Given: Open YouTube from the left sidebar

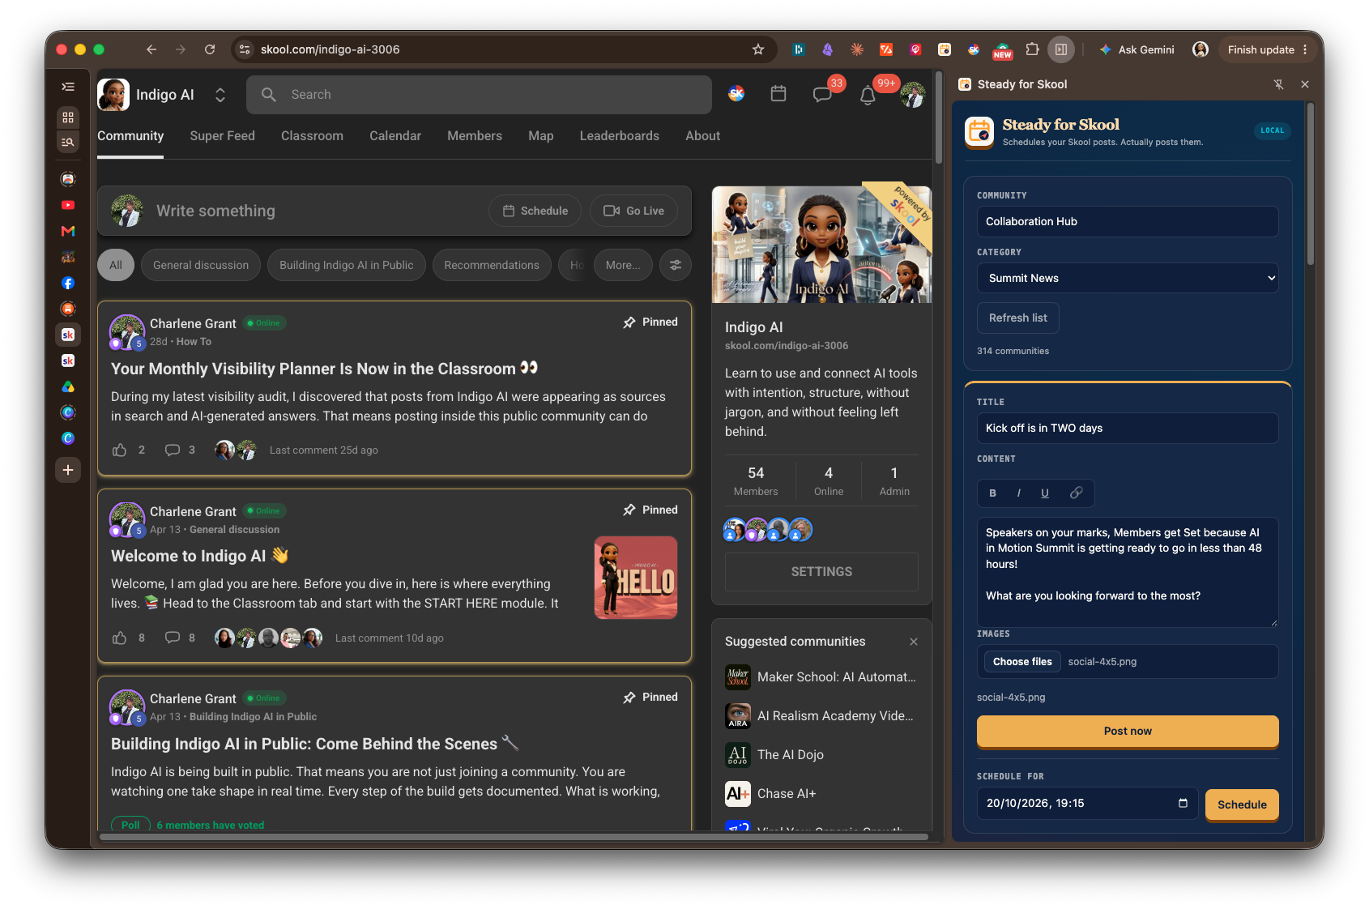Looking at the screenshot, I should pyautogui.click(x=68, y=205).
